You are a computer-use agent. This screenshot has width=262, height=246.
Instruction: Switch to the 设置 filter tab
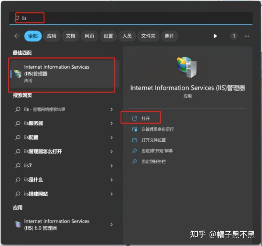(x=108, y=36)
